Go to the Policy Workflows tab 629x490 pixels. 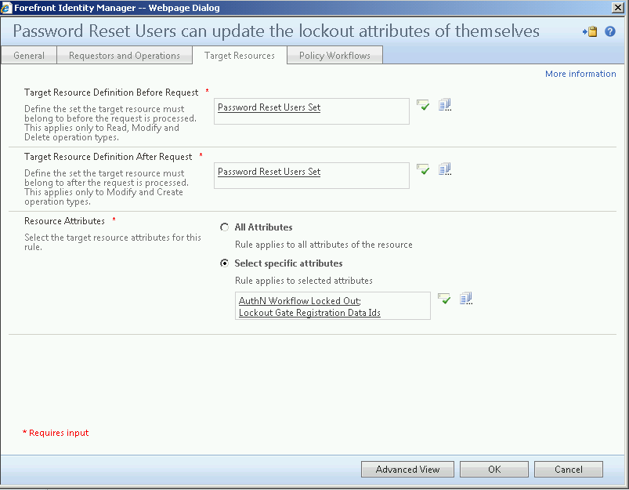point(334,56)
